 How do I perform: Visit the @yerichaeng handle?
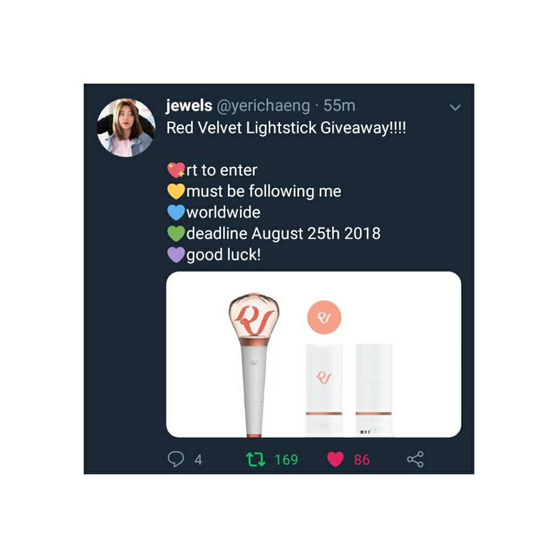263,106
